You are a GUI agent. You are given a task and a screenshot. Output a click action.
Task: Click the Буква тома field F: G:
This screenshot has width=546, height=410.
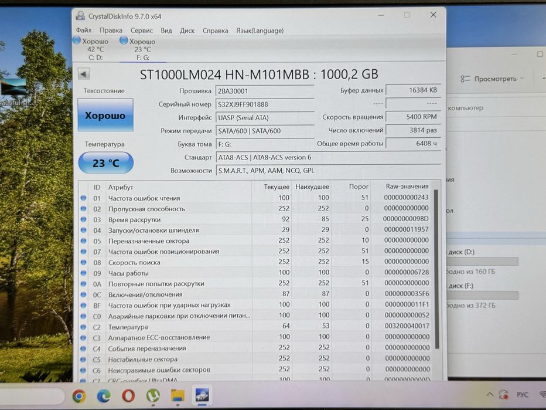tap(265, 144)
